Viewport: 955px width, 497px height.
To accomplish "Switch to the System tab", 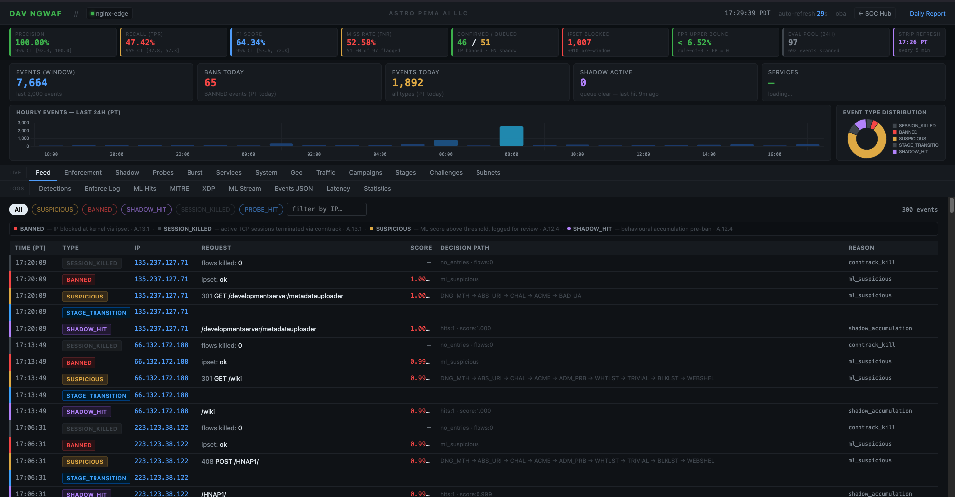I will [x=266, y=173].
